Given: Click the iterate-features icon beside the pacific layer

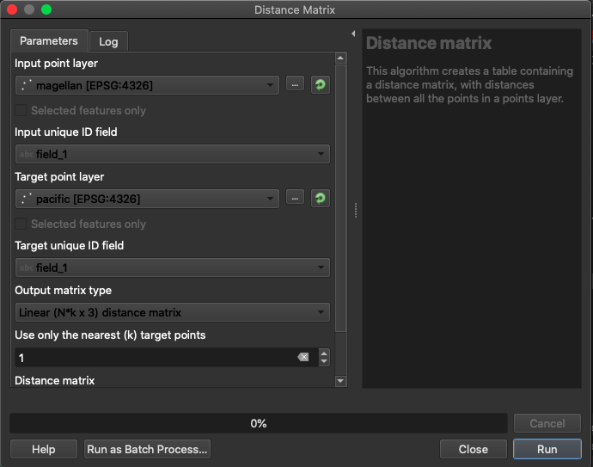Looking at the screenshot, I should pyautogui.click(x=320, y=199).
